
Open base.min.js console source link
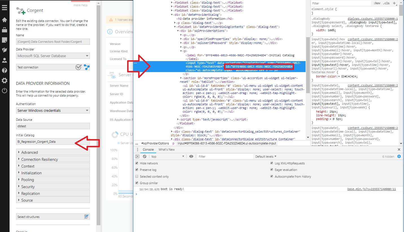(372, 189)
